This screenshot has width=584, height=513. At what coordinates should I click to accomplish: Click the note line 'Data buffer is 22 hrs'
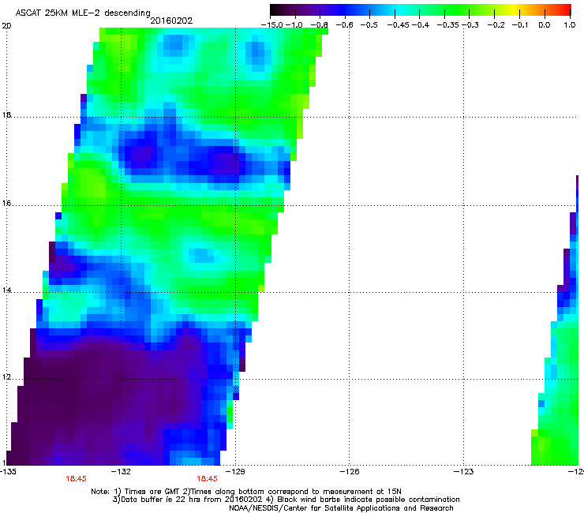pyautogui.click(x=159, y=500)
